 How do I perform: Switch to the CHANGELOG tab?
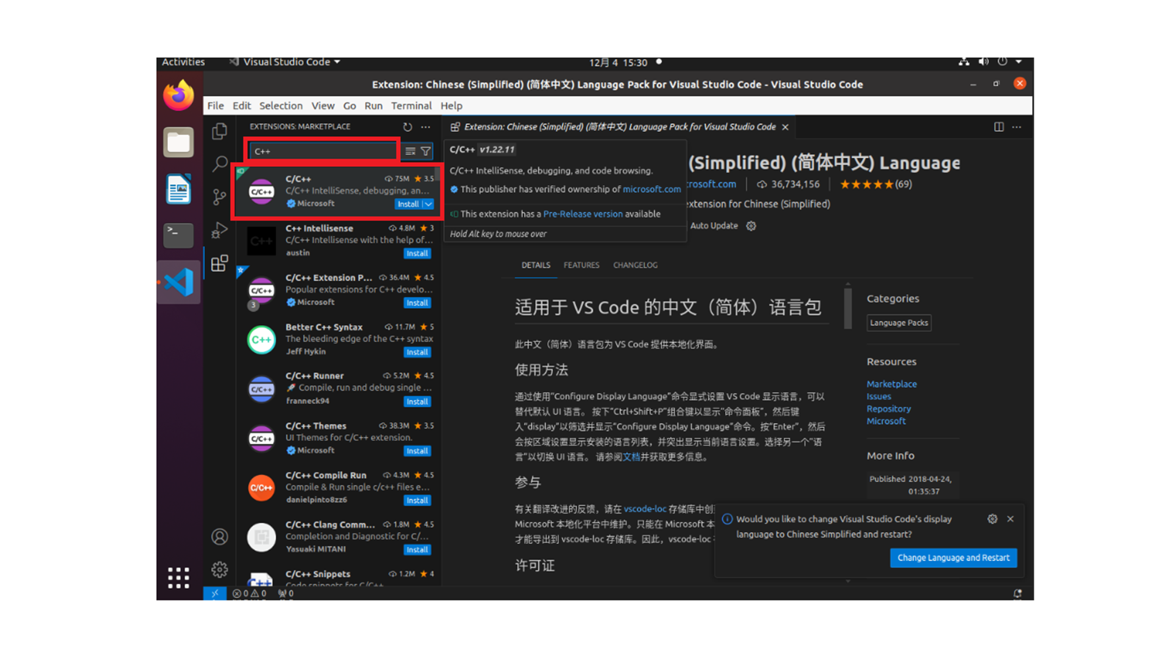635,265
